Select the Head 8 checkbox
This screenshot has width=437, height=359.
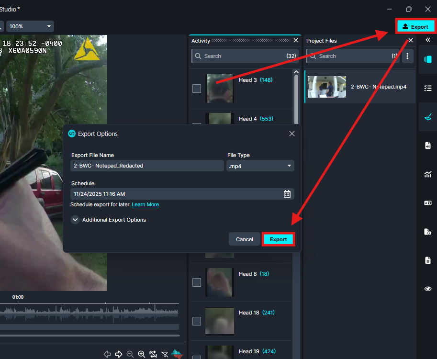pyautogui.click(x=197, y=282)
